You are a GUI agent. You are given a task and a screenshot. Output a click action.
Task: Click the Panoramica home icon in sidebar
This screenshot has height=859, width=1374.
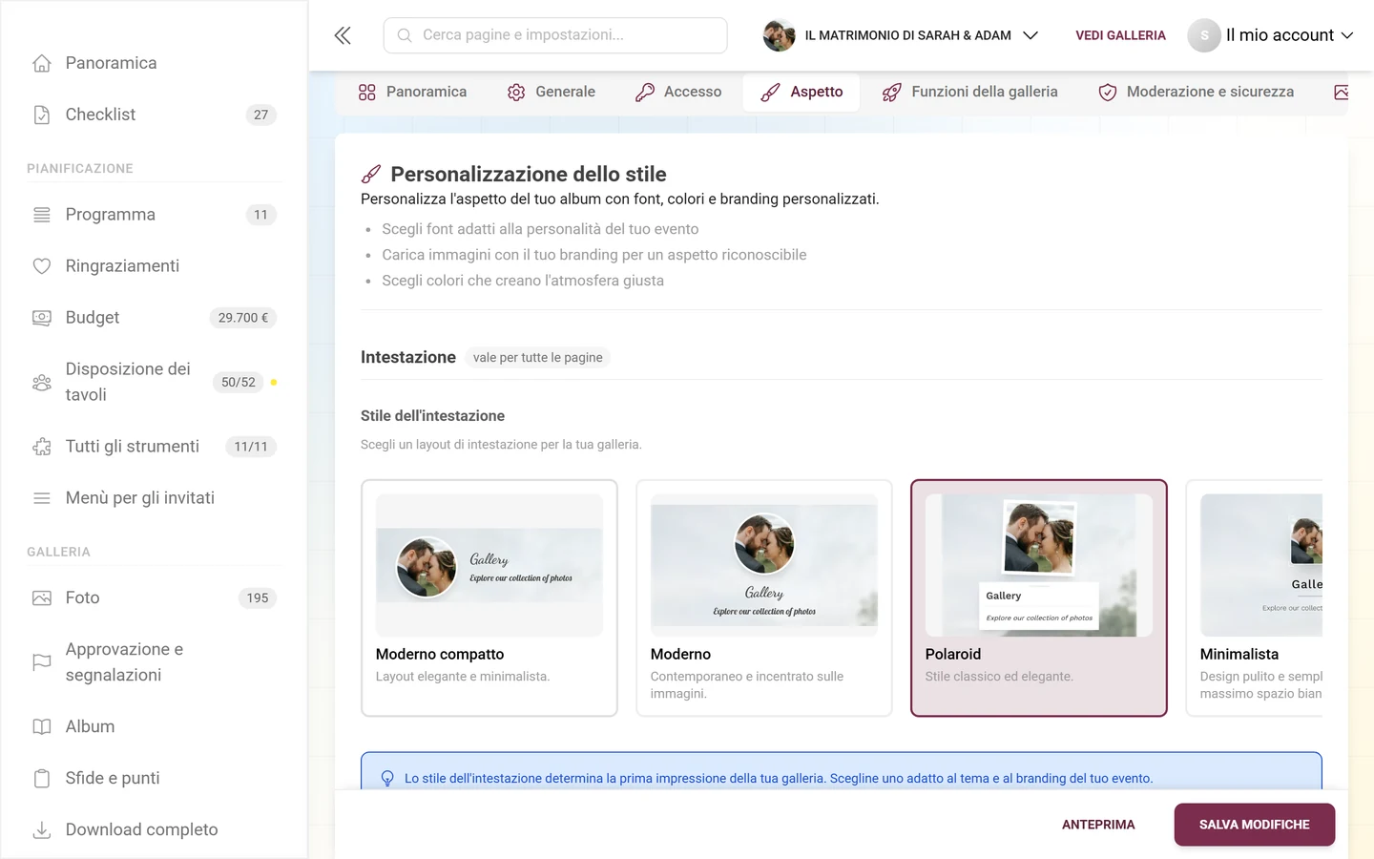[42, 63]
